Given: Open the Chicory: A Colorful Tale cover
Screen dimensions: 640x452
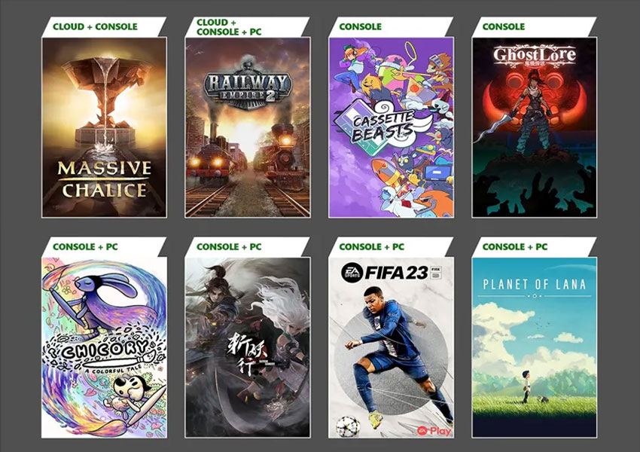Looking at the screenshot, I should (104, 347).
